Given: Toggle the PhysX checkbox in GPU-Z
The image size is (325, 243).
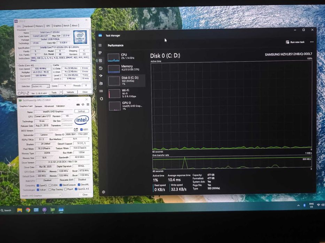Looking at the screenshot, I should click(65, 189).
